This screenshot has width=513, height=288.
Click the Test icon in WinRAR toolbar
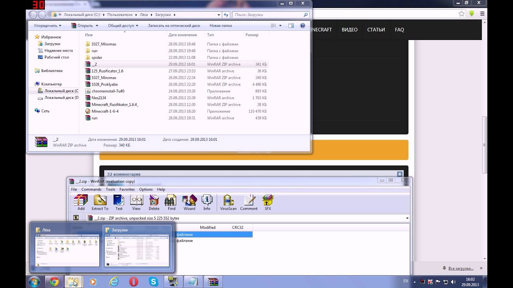click(119, 202)
